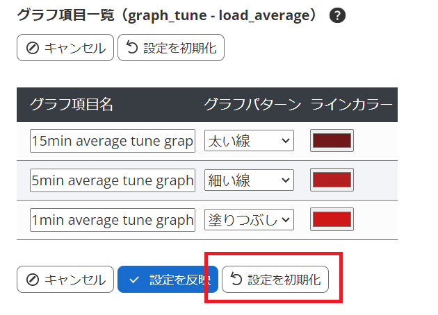Click the 1min average tune graph field
Viewport: 438px width, 315px height.
(x=112, y=220)
